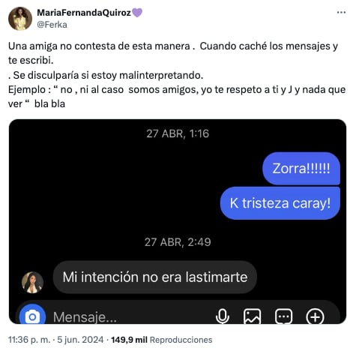Viewport: 353px width, 348px height.
Task: Select the Mi intención no era lastimarte bubble
Action: point(155,277)
